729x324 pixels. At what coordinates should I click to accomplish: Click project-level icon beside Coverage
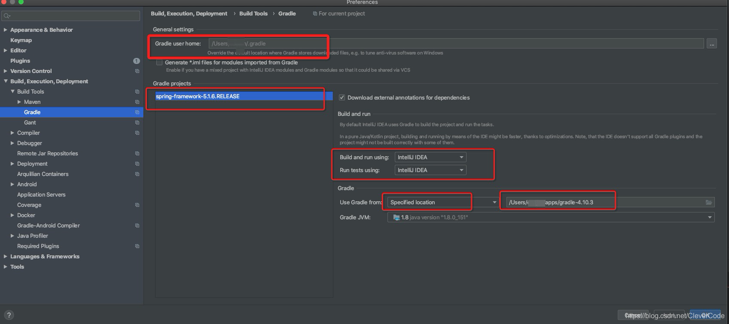pos(137,205)
